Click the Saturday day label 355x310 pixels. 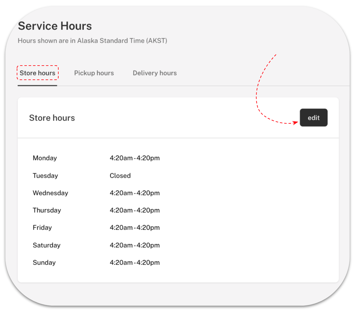[46, 245]
